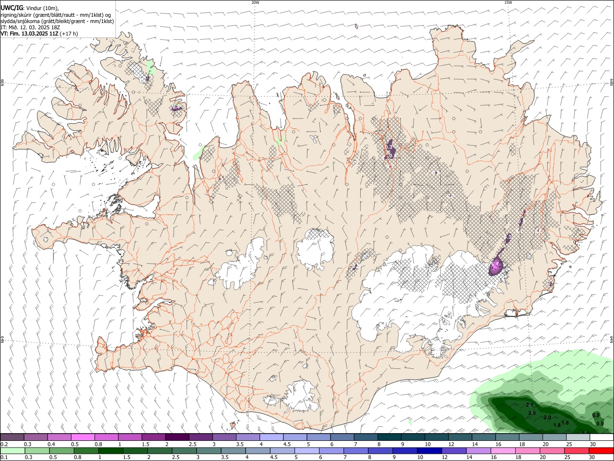Select the steel blue 6 swatch in upper legend

tap(342, 437)
